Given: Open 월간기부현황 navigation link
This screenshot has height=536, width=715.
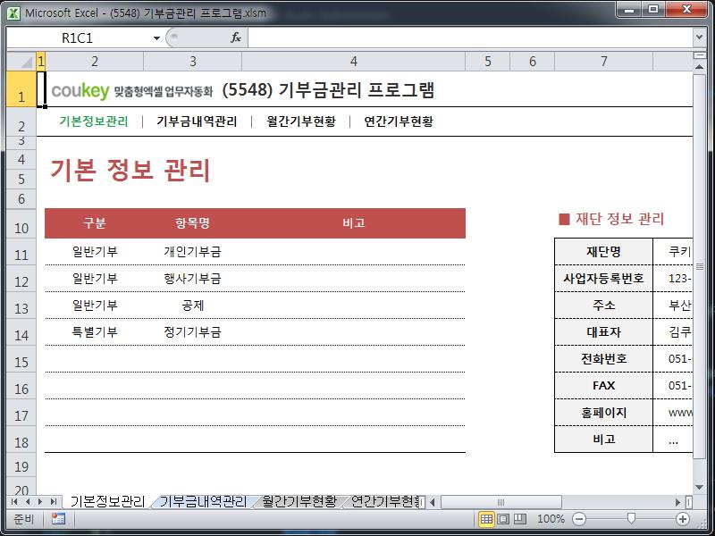Looking at the screenshot, I should point(301,121).
